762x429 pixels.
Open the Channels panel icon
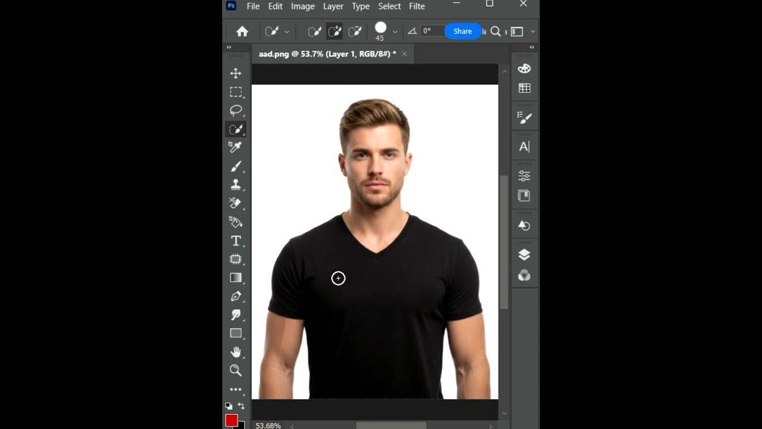524,275
